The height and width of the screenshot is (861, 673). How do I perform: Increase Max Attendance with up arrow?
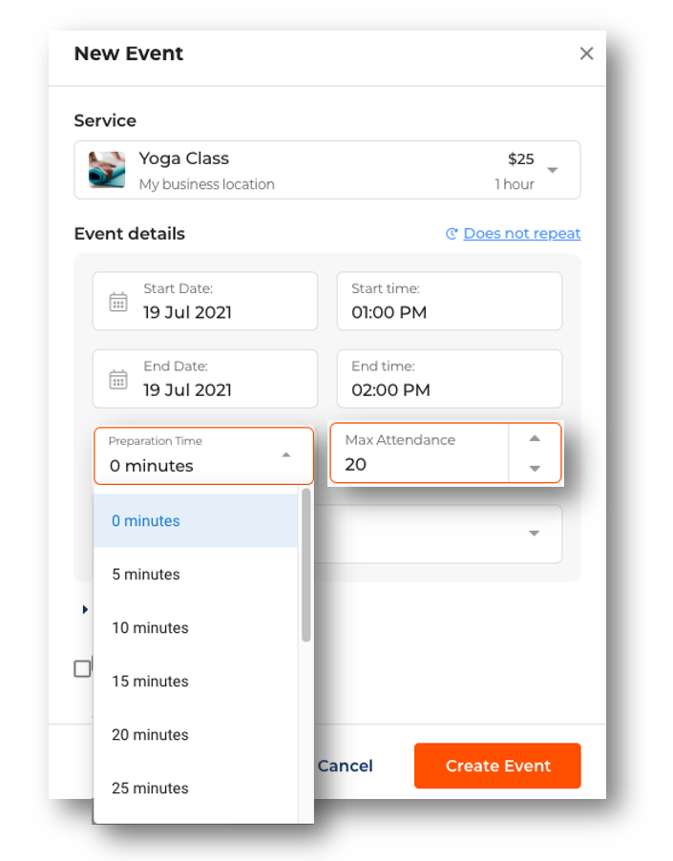coord(535,439)
